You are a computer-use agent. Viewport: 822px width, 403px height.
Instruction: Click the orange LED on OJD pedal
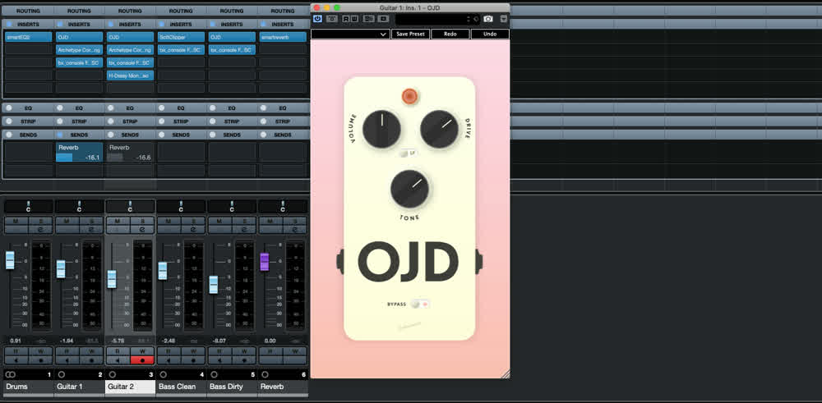(x=409, y=96)
